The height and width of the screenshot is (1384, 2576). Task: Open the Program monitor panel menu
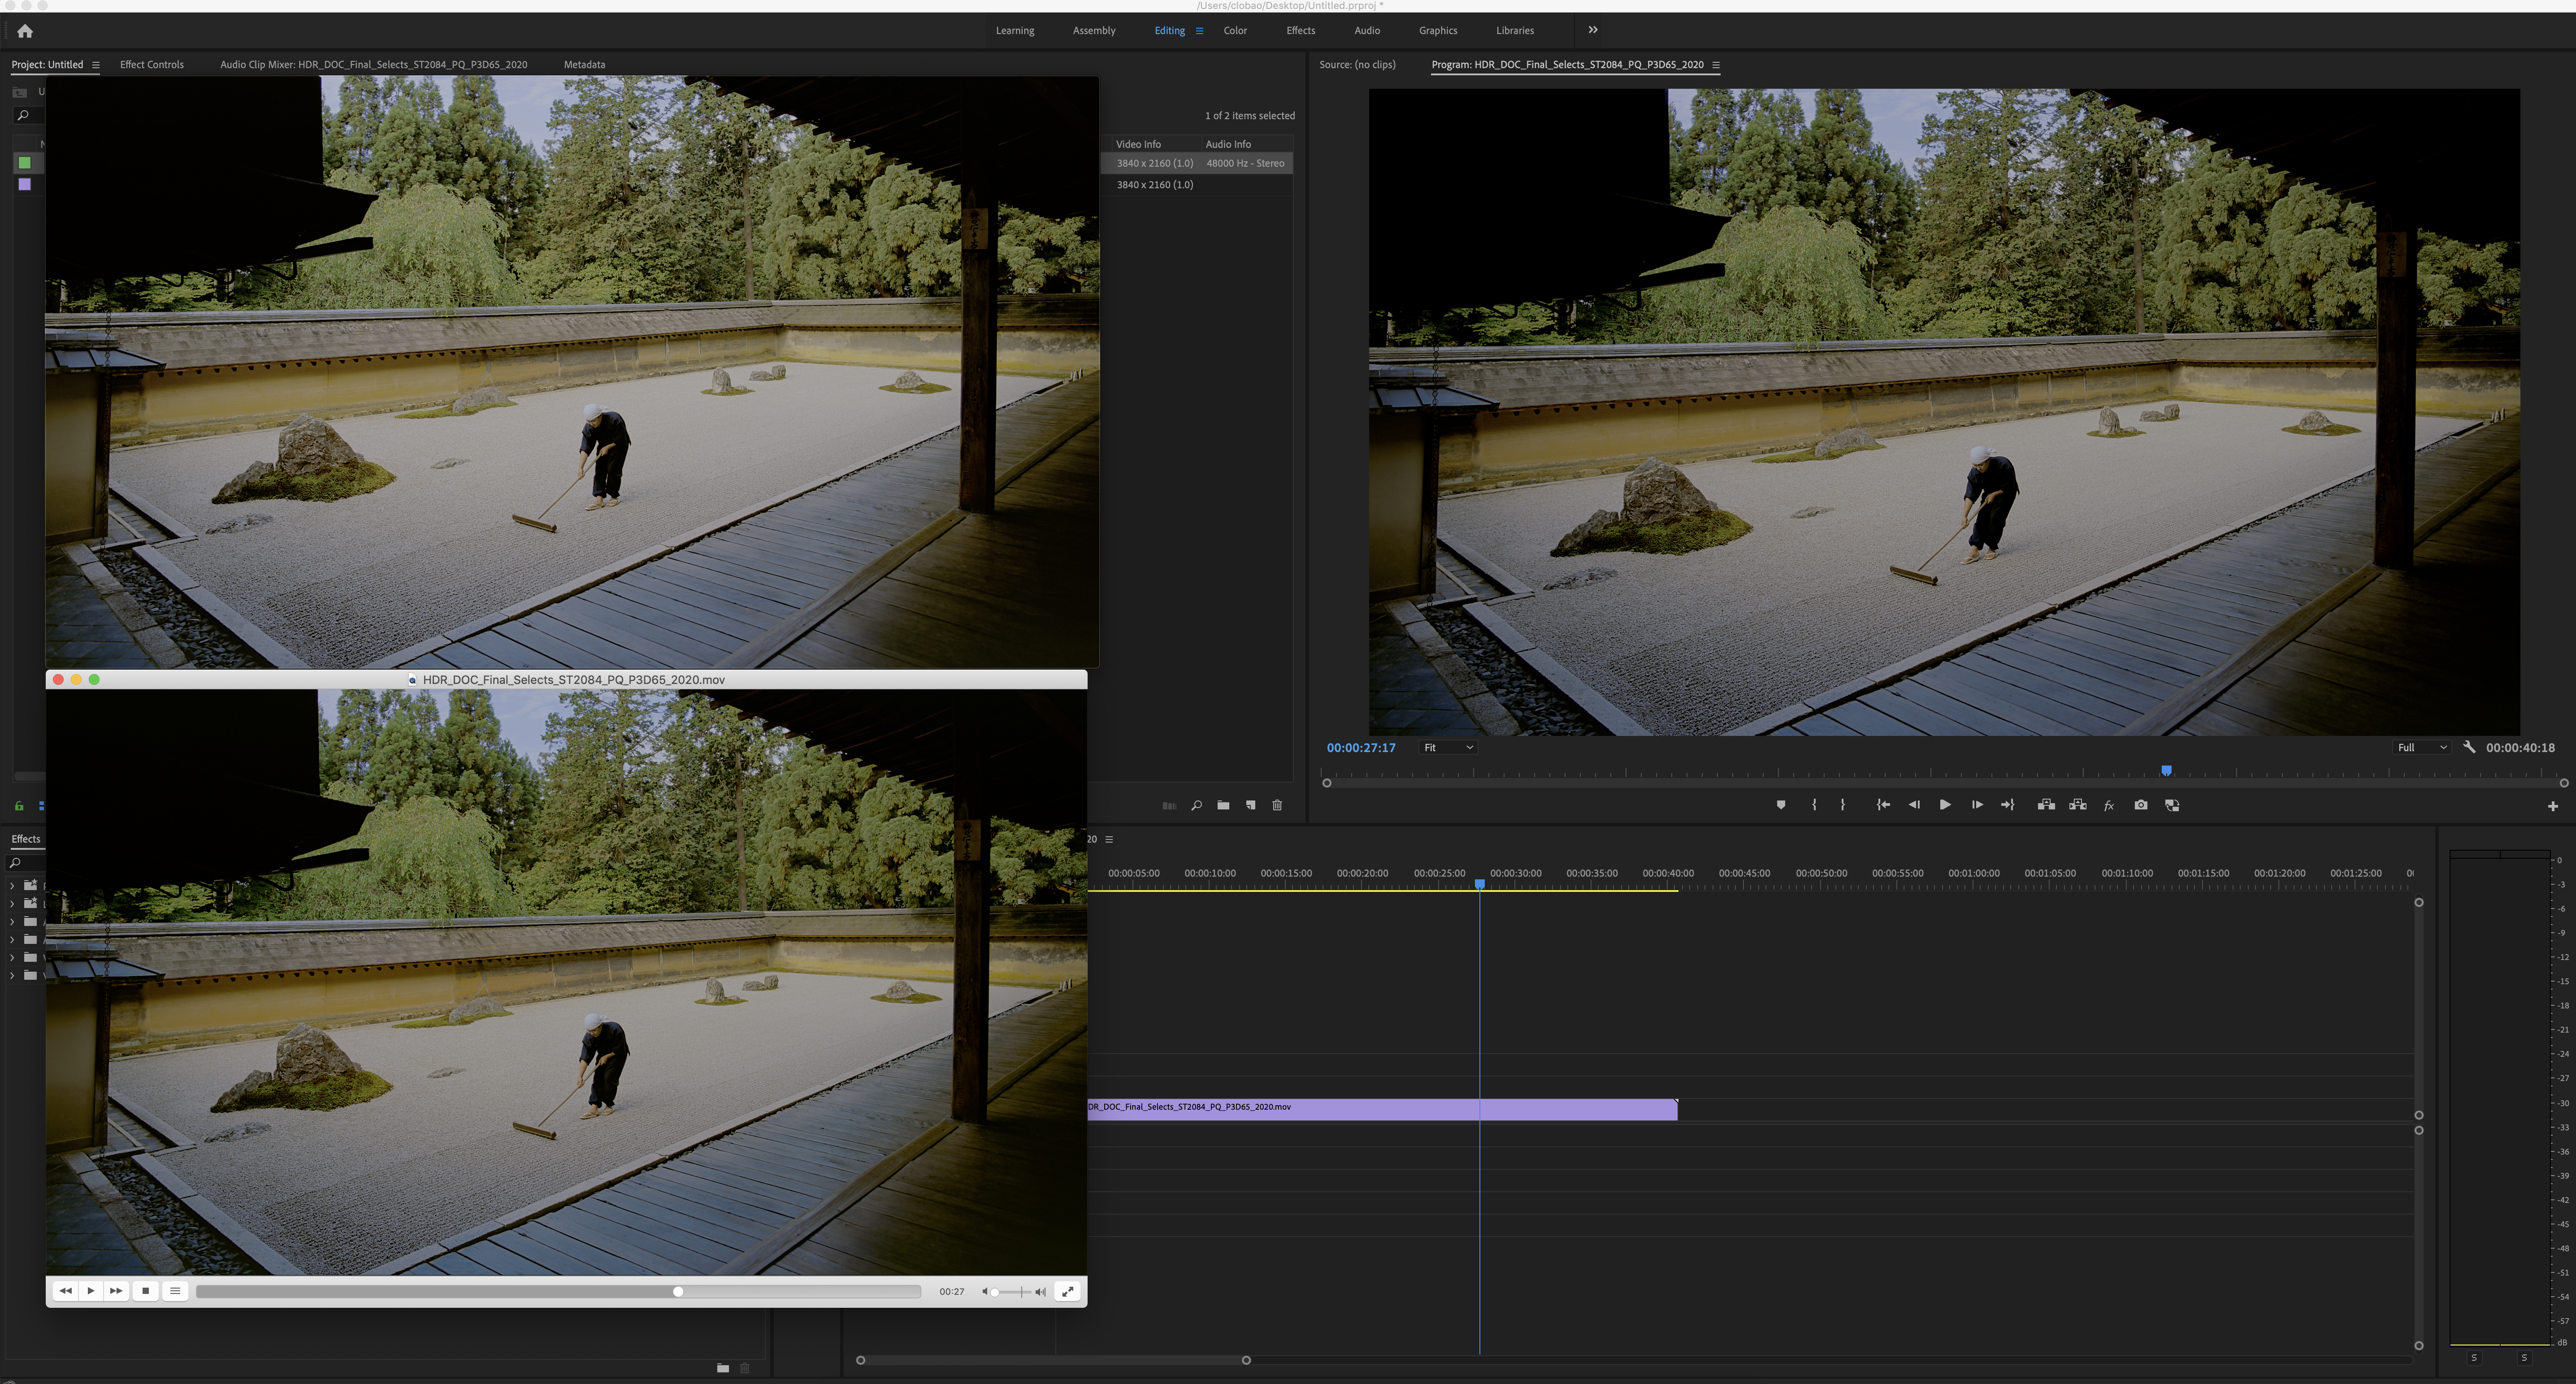[1716, 65]
